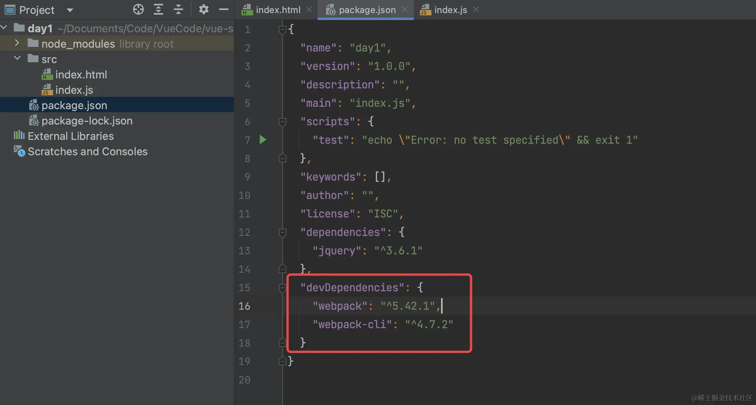The width and height of the screenshot is (756, 405).
Task: Click the "name" key on line 2
Action: click(318, 48)
